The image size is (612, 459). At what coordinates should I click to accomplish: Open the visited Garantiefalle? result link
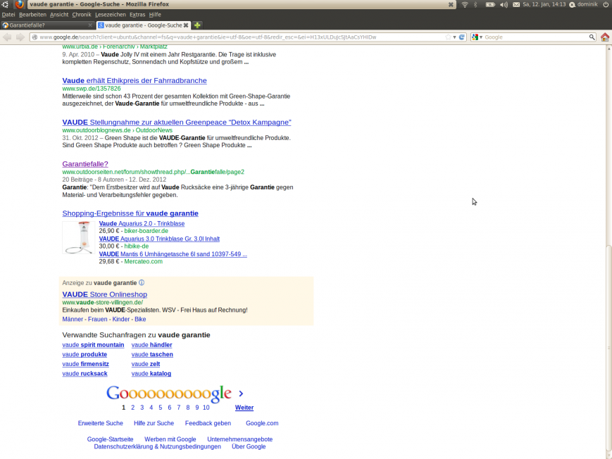(x=85, y=164)
